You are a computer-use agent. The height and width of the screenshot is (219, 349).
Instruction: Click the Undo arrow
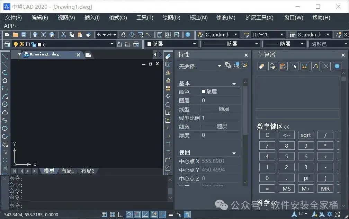coord(99,35)
